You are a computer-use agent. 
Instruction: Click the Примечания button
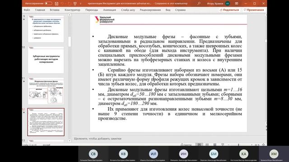(254, 10)
